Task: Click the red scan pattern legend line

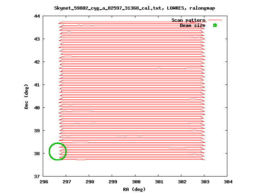Action: (x=215, y=20)
